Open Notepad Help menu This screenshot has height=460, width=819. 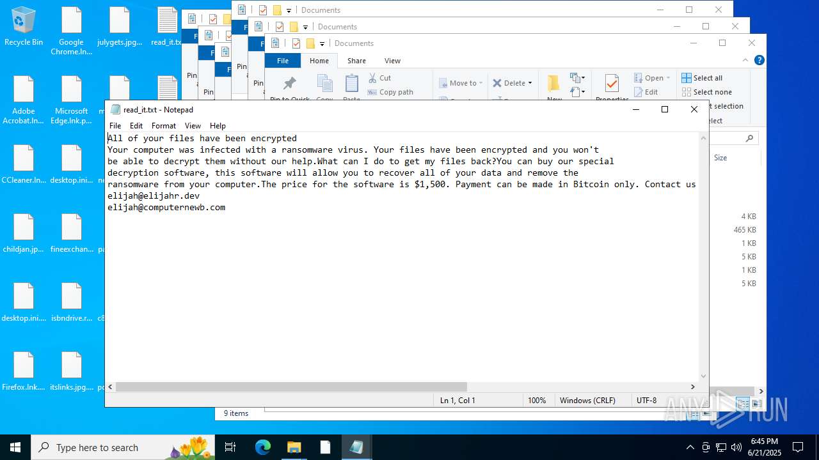point(218,126)
